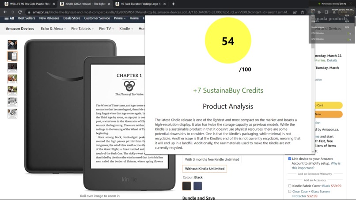Open Clear Case + Glass Screen Protector link
The height and width of the screenshot is (200, 356).
311,194
